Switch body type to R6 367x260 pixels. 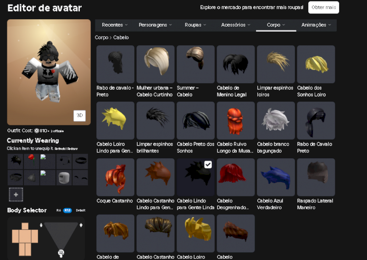pyautogui.click(x=59, y=210)
